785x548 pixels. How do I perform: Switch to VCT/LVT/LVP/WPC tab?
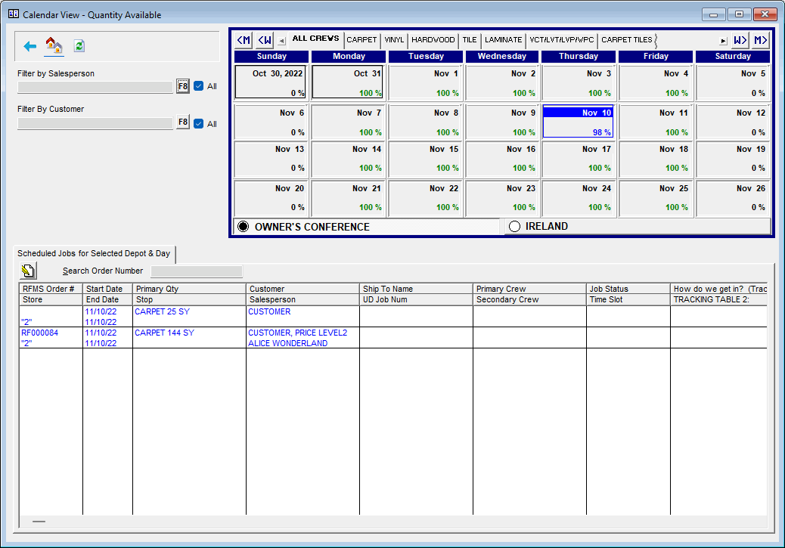pyautogui.click(x=562, y=40)
